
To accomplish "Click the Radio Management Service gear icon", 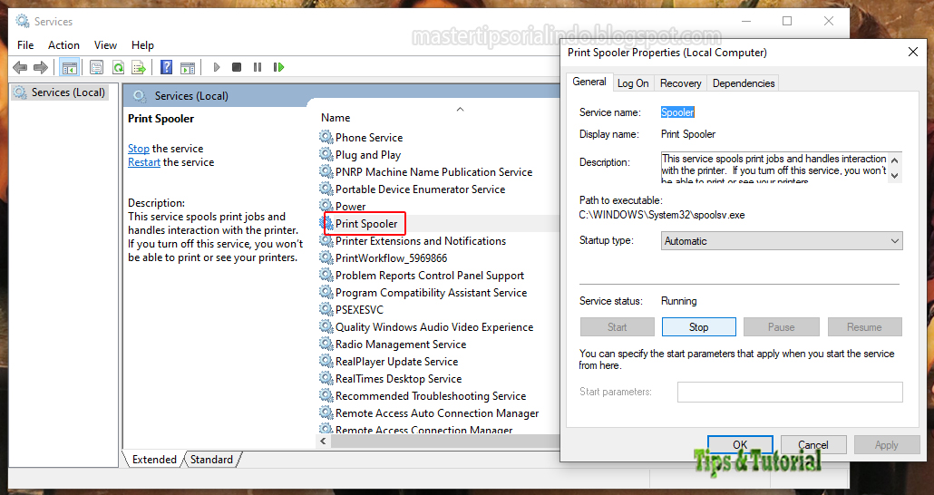I will click(326, 345).
